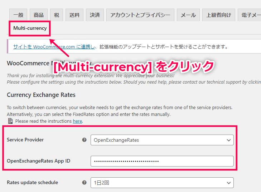Click the 'Currency Exchange Rates' heading

tap(41, 95)
